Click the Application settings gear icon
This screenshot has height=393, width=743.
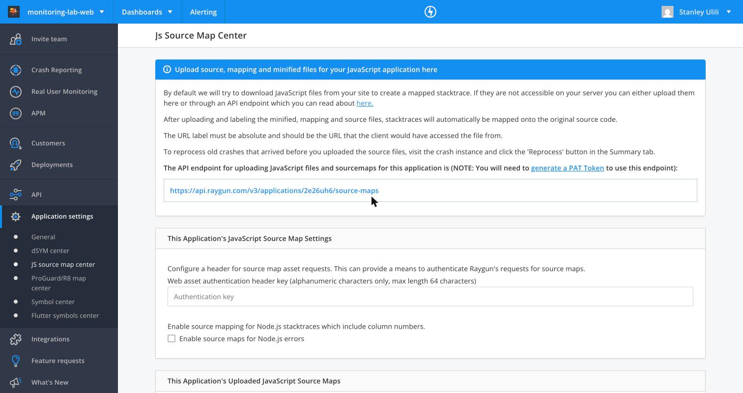(16, 216)
